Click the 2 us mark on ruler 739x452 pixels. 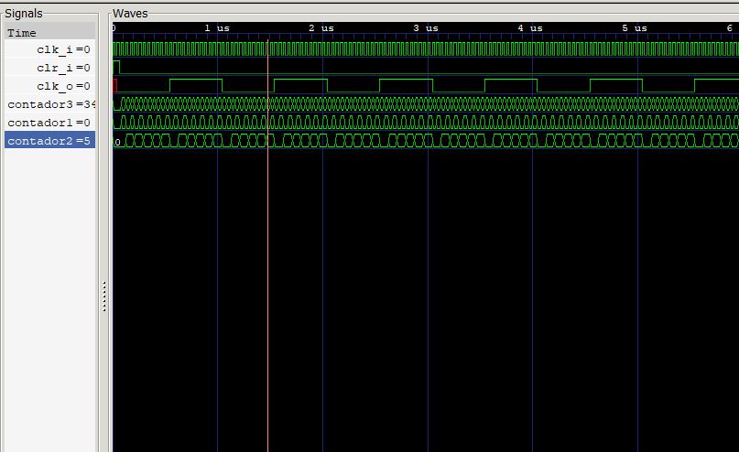pyautogui.click(x=322, y=28)
